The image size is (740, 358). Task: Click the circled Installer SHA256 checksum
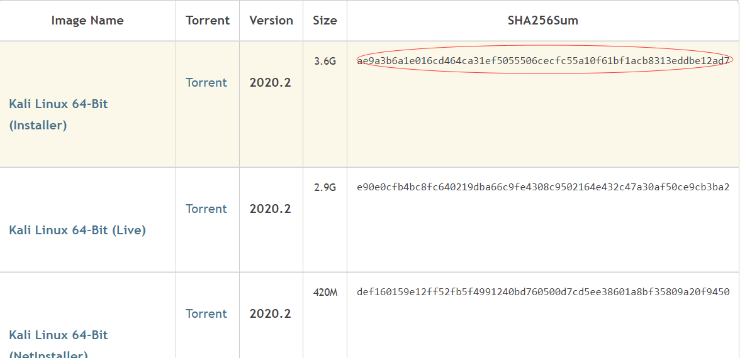pos(543,61)
